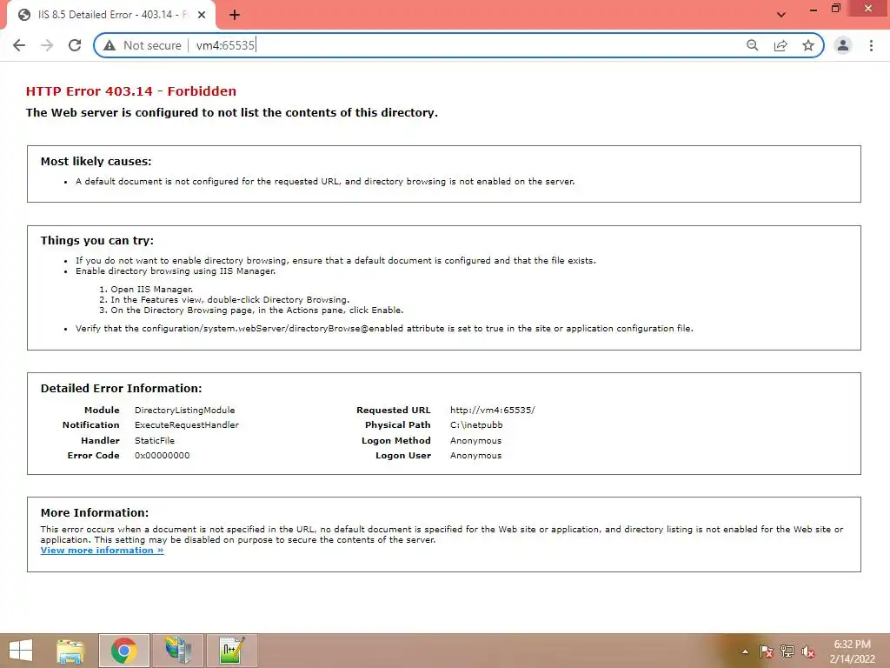
Task: Click the Detailed Error Information heading
Action: pyautogui.click(x=121, y=389)
